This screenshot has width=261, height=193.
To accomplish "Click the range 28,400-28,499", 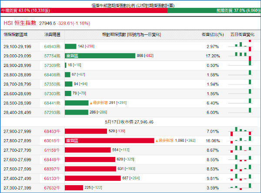I will tap(17, 112).
